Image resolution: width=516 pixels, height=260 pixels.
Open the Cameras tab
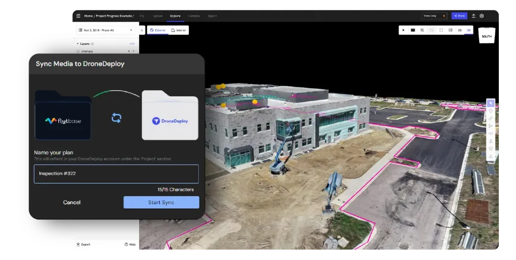pyautogui.click(x=194, y=16)
